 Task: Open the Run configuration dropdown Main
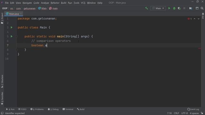(x=158, y=8)
